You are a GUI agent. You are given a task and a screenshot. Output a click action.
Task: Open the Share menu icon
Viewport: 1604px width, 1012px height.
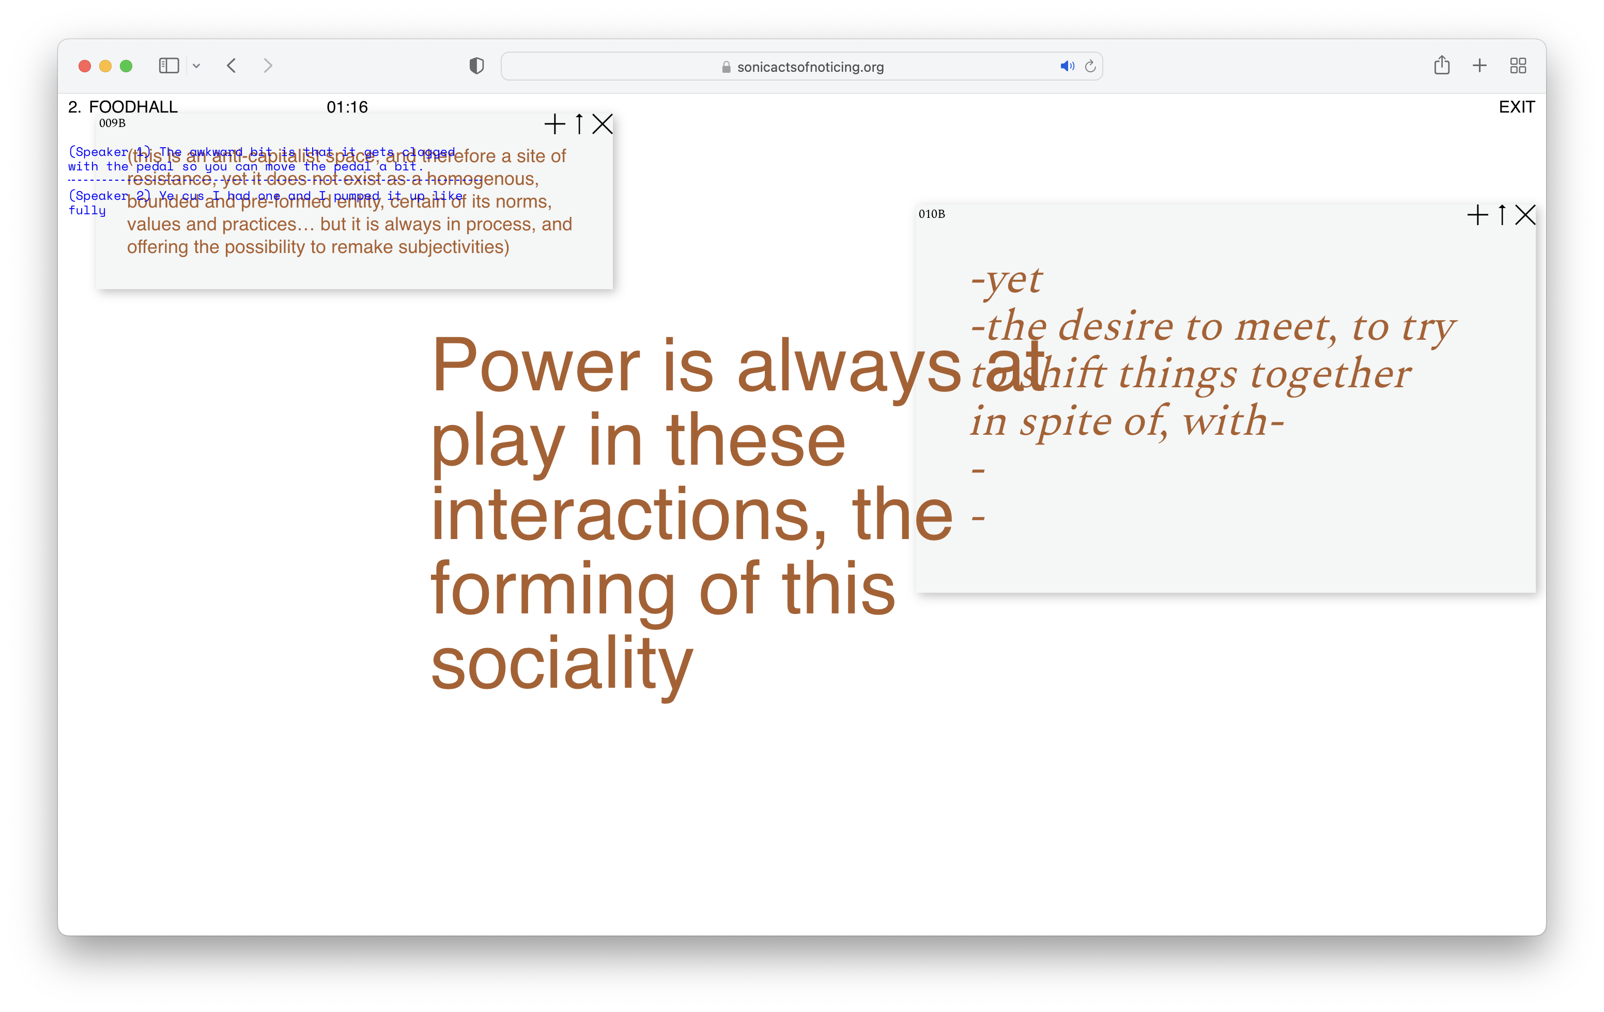click(1441, 65)
